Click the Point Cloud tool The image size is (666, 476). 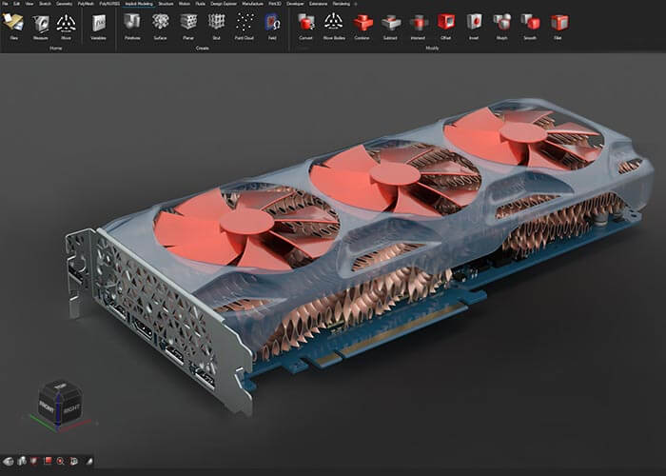click(x=244, y=22)
